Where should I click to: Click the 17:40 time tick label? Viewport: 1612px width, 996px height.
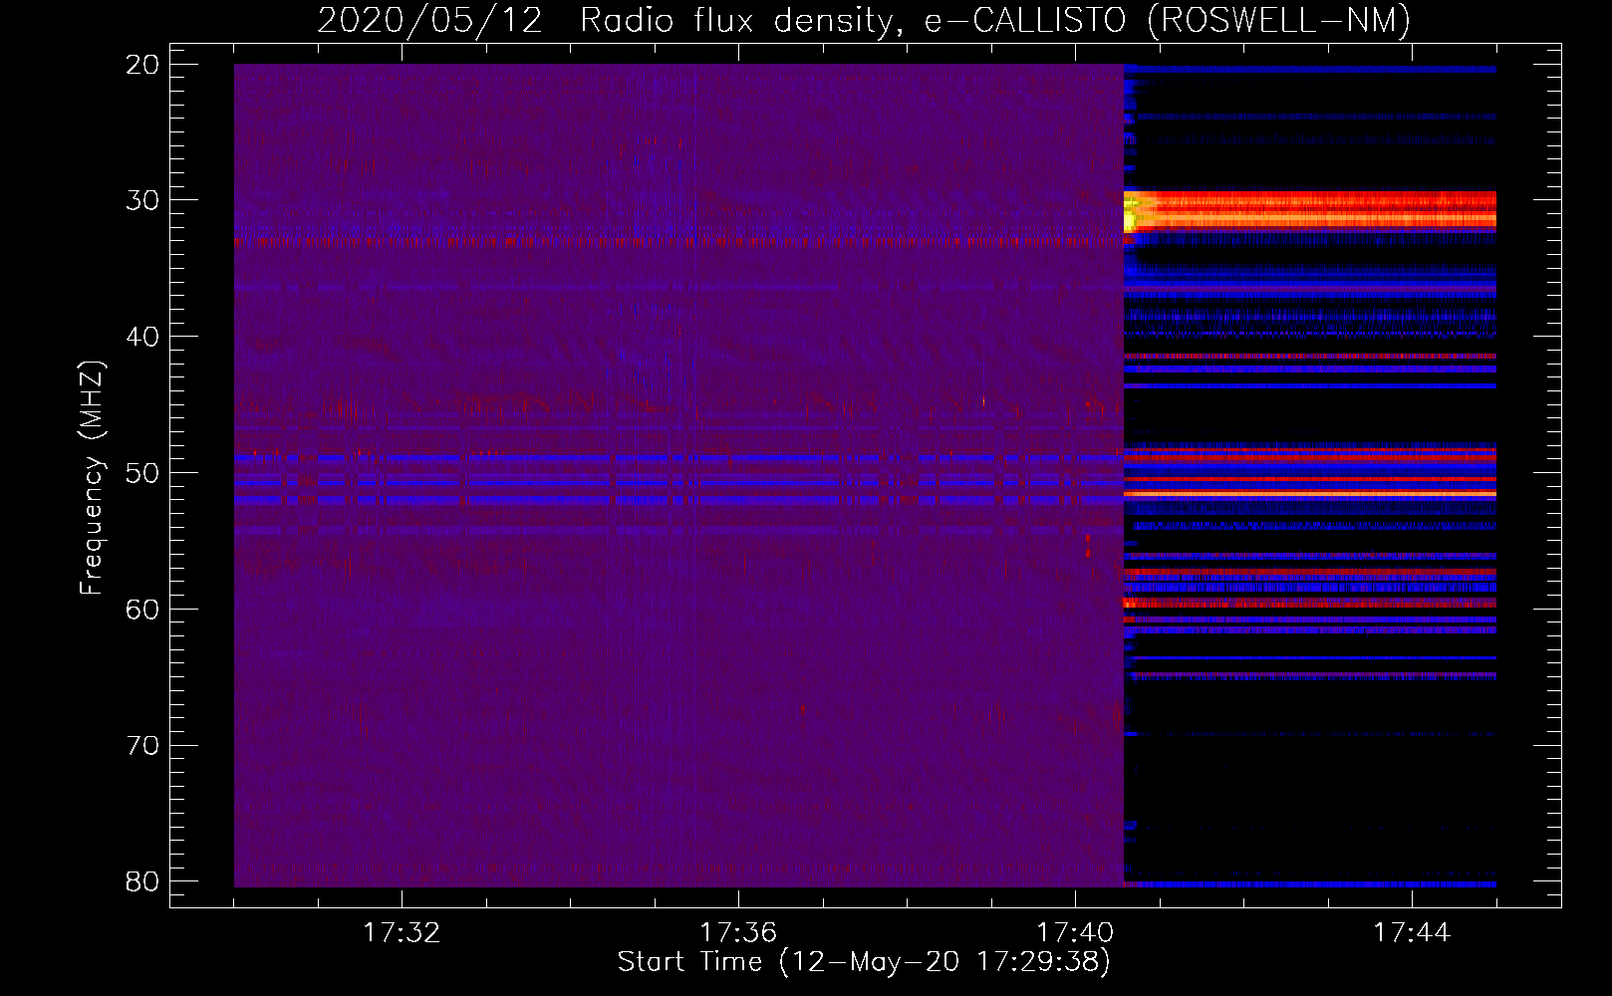(1075, 933)
